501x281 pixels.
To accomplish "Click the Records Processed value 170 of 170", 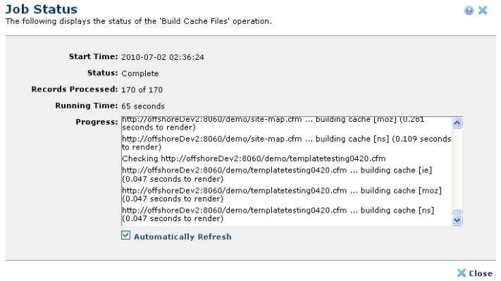I will point(142,89).
